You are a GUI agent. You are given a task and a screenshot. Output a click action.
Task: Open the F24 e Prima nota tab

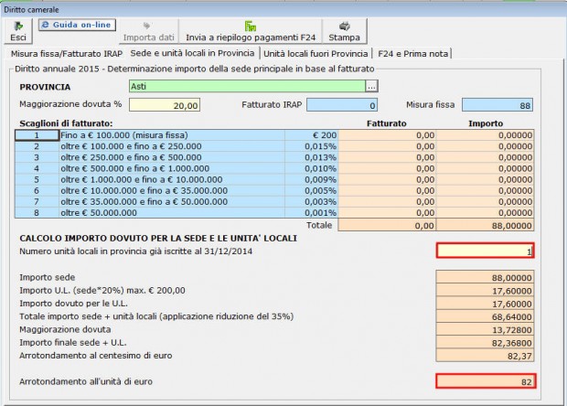click(413, 54)
